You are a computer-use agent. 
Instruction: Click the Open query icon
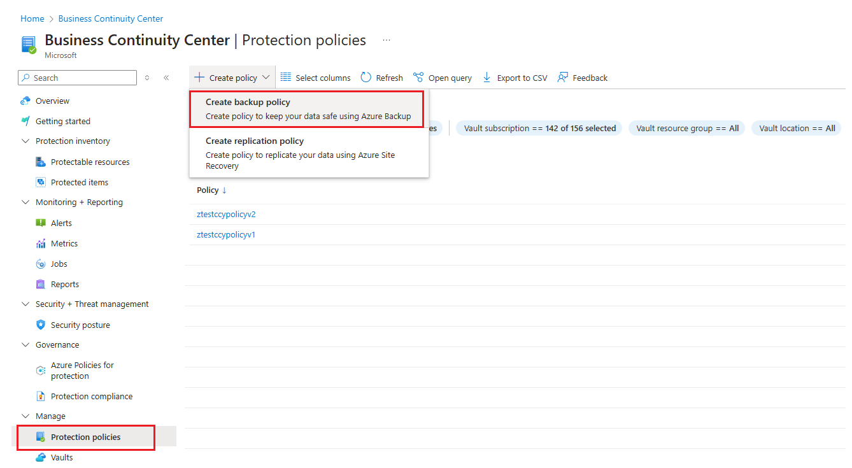(418, 78)
